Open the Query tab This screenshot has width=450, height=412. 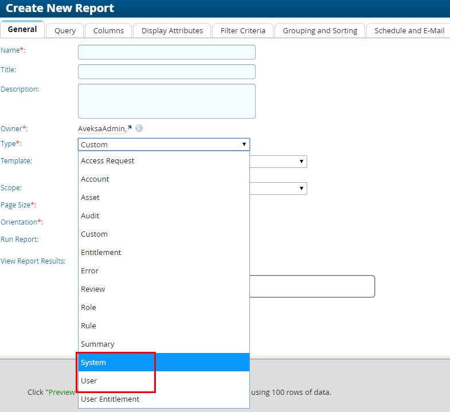[x=65, y=30]
